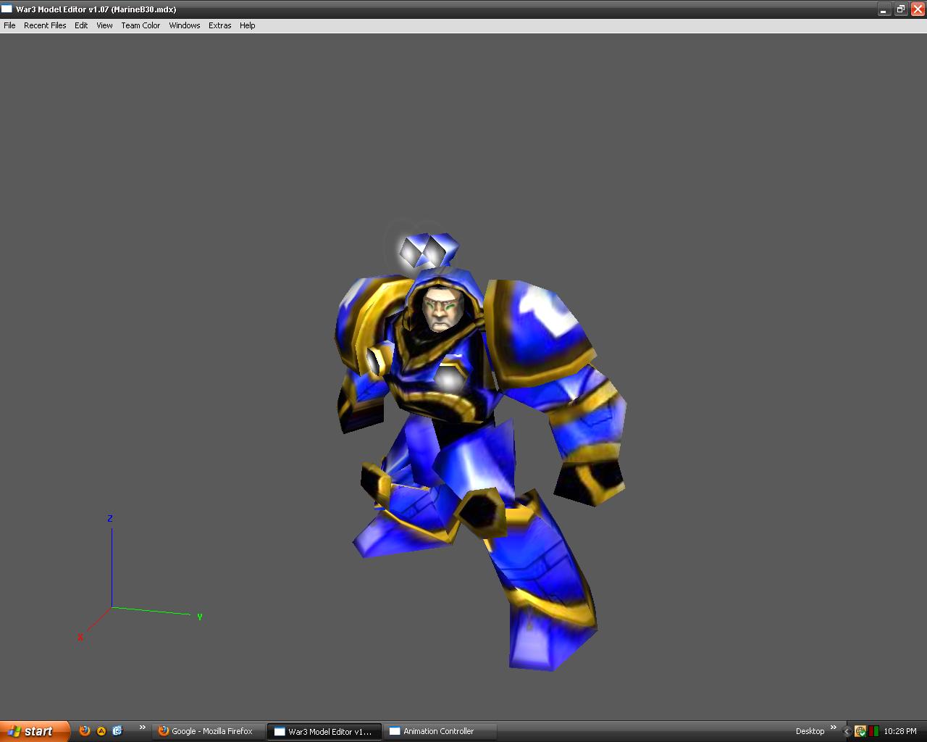Restore down the War3 Model Editor window

pyautogui.click(x=900, y=9)
